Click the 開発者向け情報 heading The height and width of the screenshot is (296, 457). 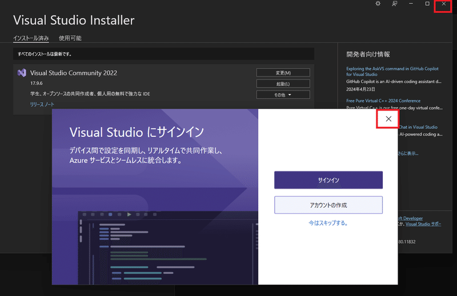point(368,54)
